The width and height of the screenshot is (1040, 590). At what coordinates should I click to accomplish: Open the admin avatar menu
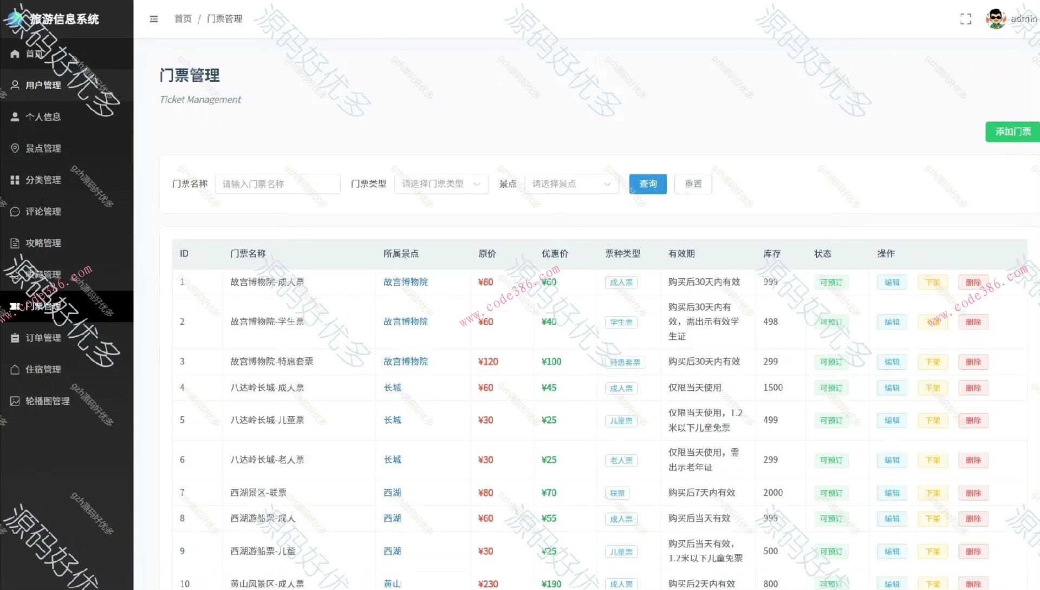click(997, 19)
